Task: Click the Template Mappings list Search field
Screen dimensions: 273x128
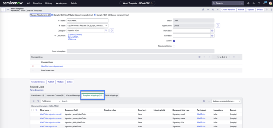Action: point(71,101)
